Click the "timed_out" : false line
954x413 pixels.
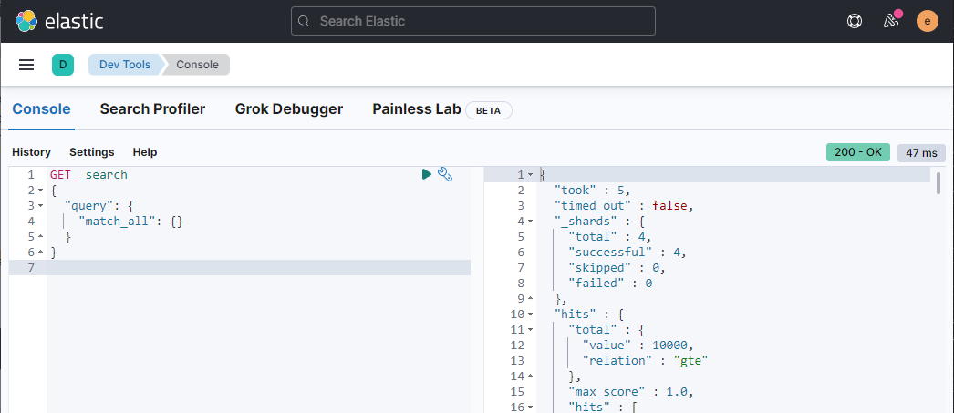[x=624, y=205]
